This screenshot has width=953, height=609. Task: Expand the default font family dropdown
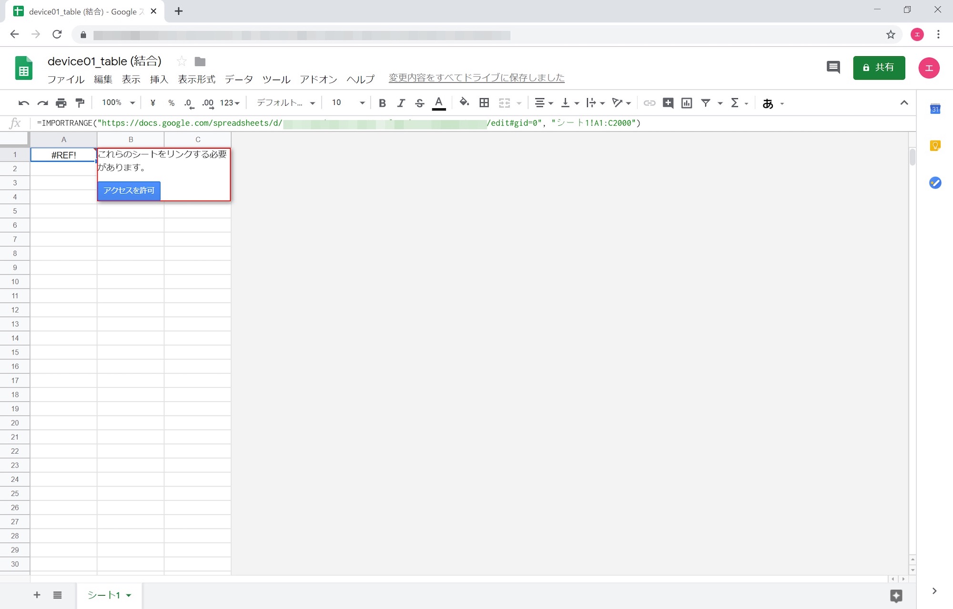[x=285, y=102]
